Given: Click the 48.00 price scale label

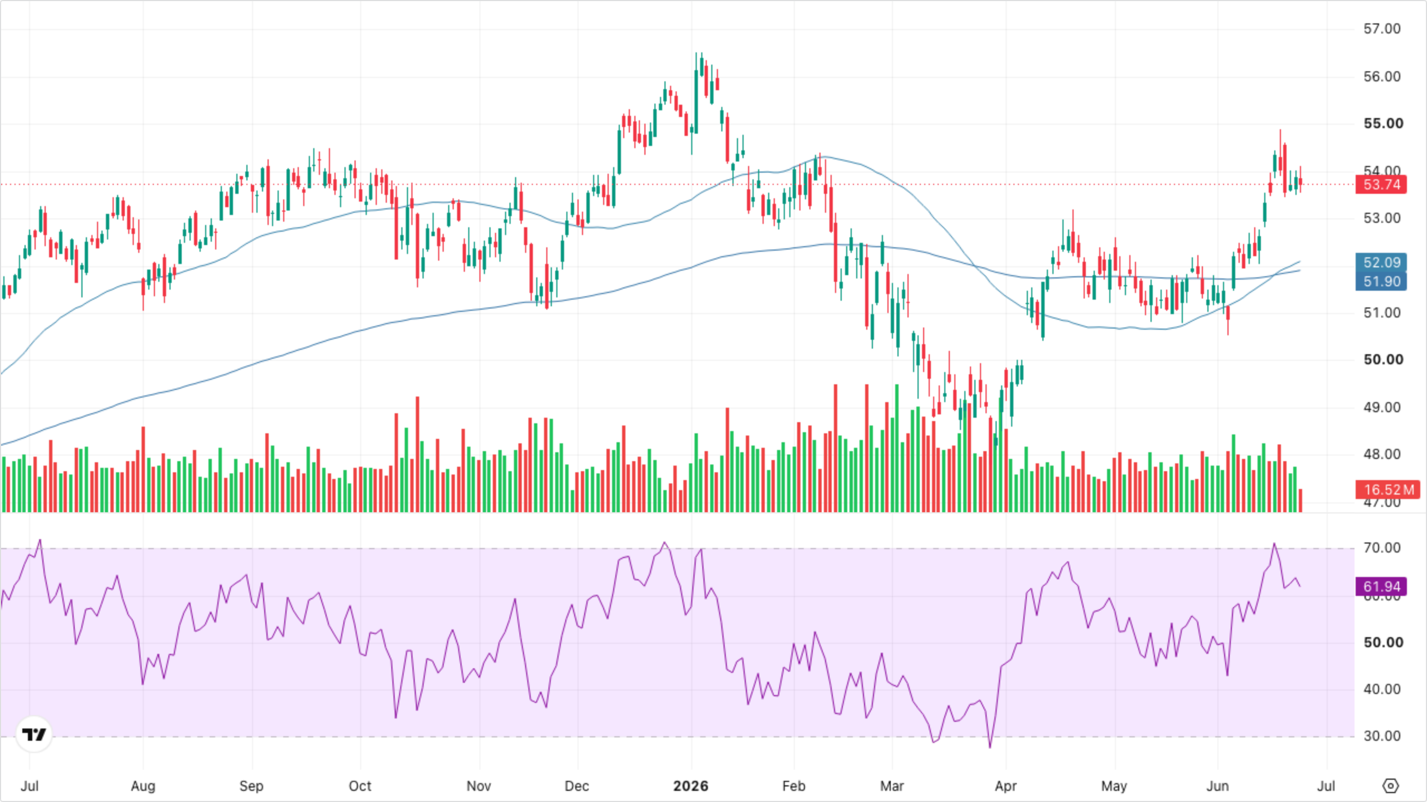Looking at the screenshot, I should 1382,454.
